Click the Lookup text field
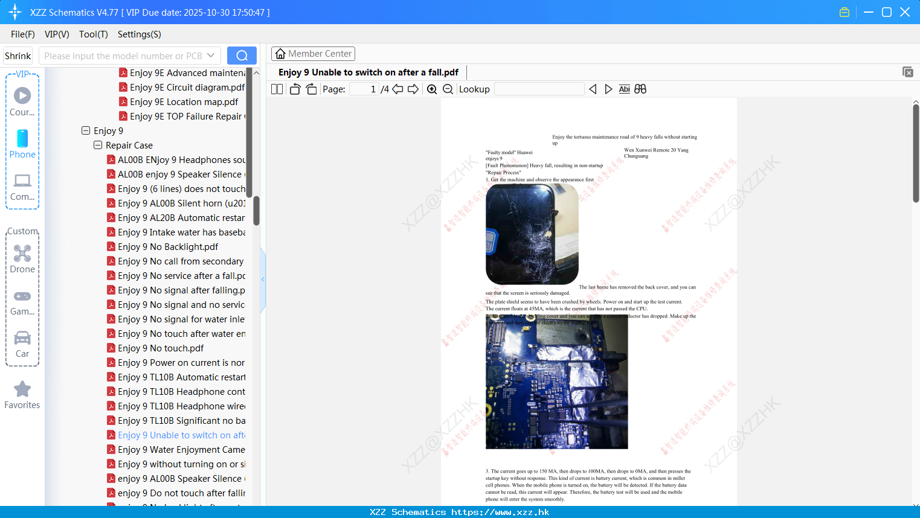 (539, 89)
